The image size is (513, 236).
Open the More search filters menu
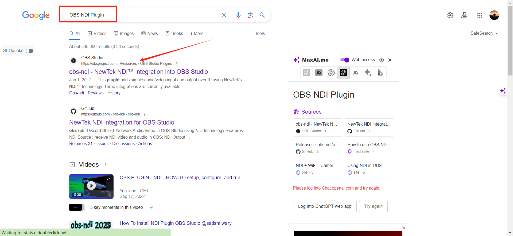click(x=197, y=33)
